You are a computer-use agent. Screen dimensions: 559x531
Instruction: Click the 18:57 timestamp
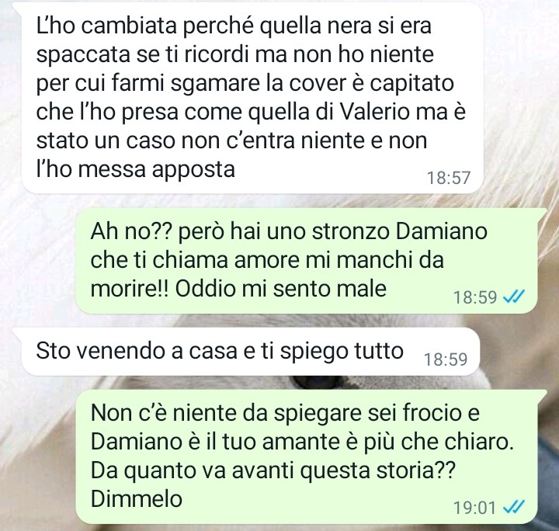point(449,178)
